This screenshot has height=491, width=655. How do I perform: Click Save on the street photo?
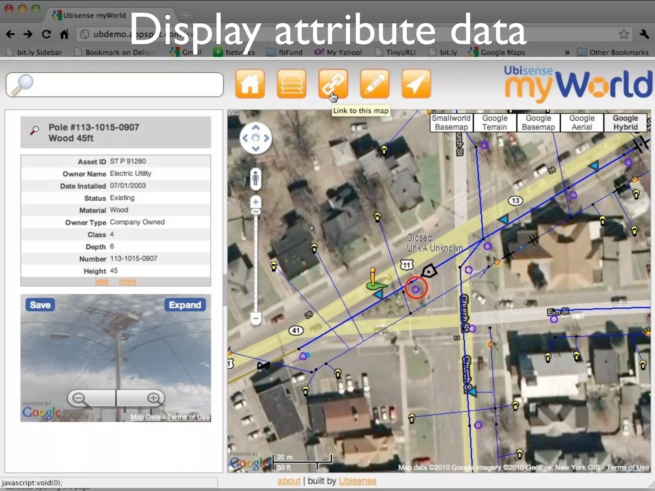pyautogui.click(x=40, y=305)
